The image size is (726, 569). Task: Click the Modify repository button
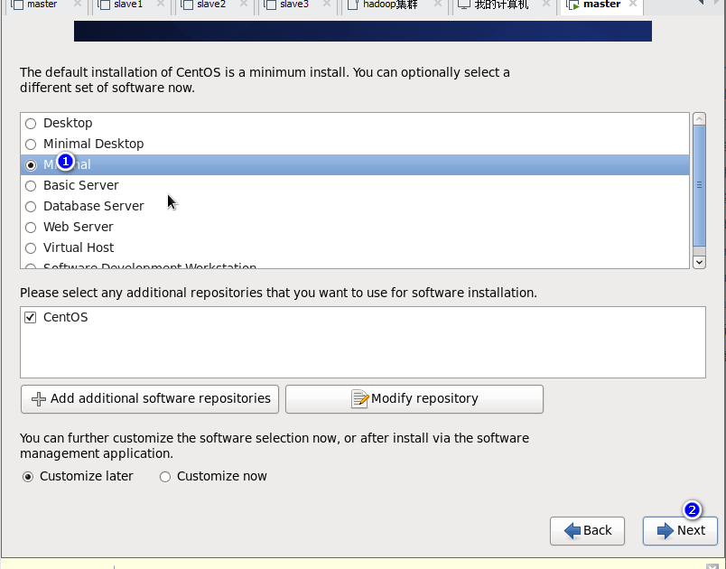(414, 398)
